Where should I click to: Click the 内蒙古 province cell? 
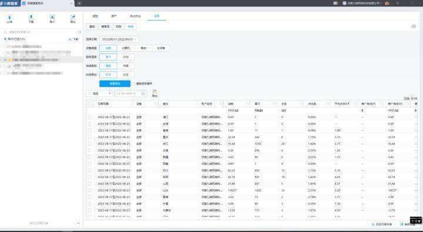coord(167,210)
